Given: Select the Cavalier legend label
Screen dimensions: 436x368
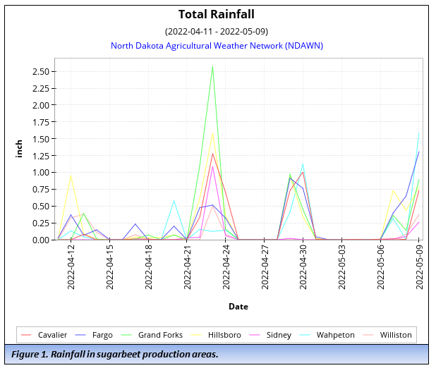Looking at the screenshot, I should tap(52, 335).
